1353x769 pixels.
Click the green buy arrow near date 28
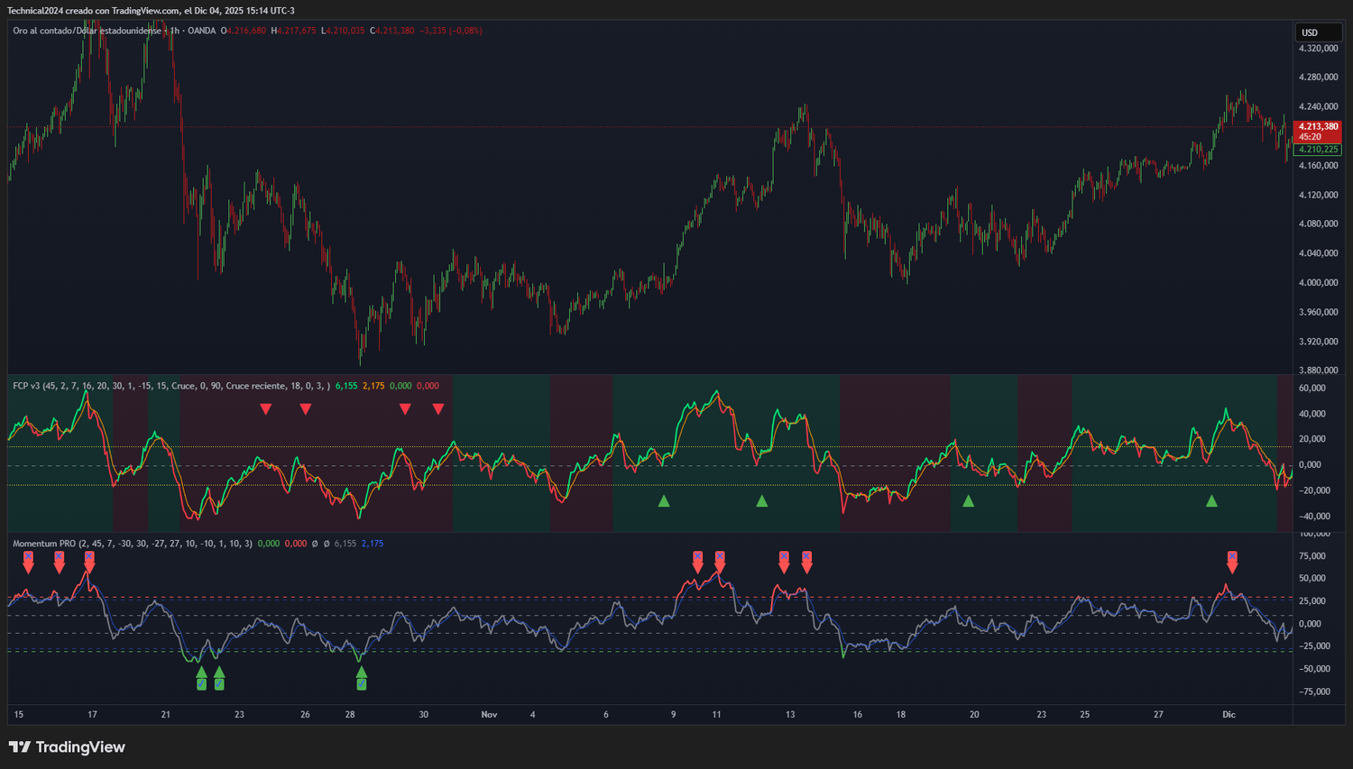[x=362, y=678]
